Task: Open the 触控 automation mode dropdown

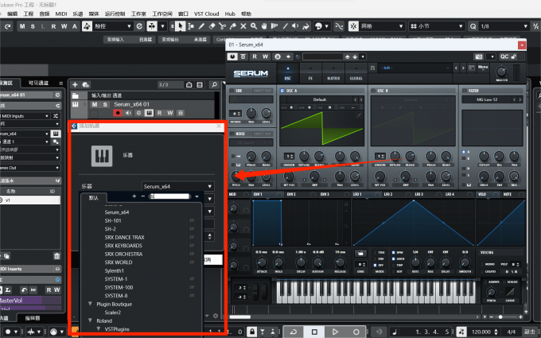Action: (113, 26)
